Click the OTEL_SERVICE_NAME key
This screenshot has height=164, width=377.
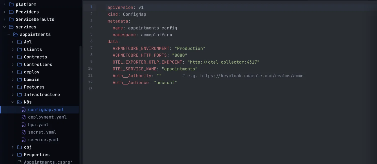134,69
